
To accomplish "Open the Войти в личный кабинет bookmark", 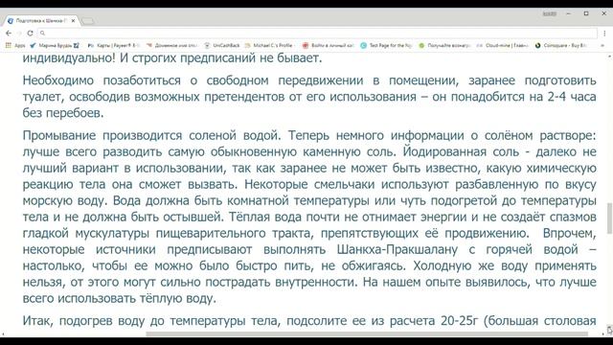I will pyautogui.click(x=329, y=45).
